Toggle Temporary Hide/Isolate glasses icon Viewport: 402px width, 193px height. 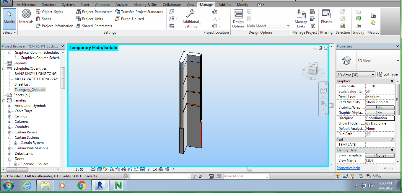coord(142,169)
